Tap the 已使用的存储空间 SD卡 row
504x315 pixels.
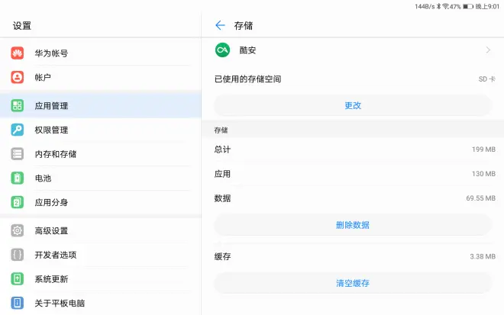pos(355,79)
